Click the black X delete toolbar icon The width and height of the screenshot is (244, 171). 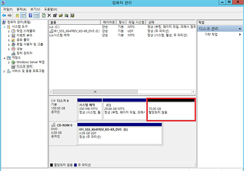click(49, 15)
